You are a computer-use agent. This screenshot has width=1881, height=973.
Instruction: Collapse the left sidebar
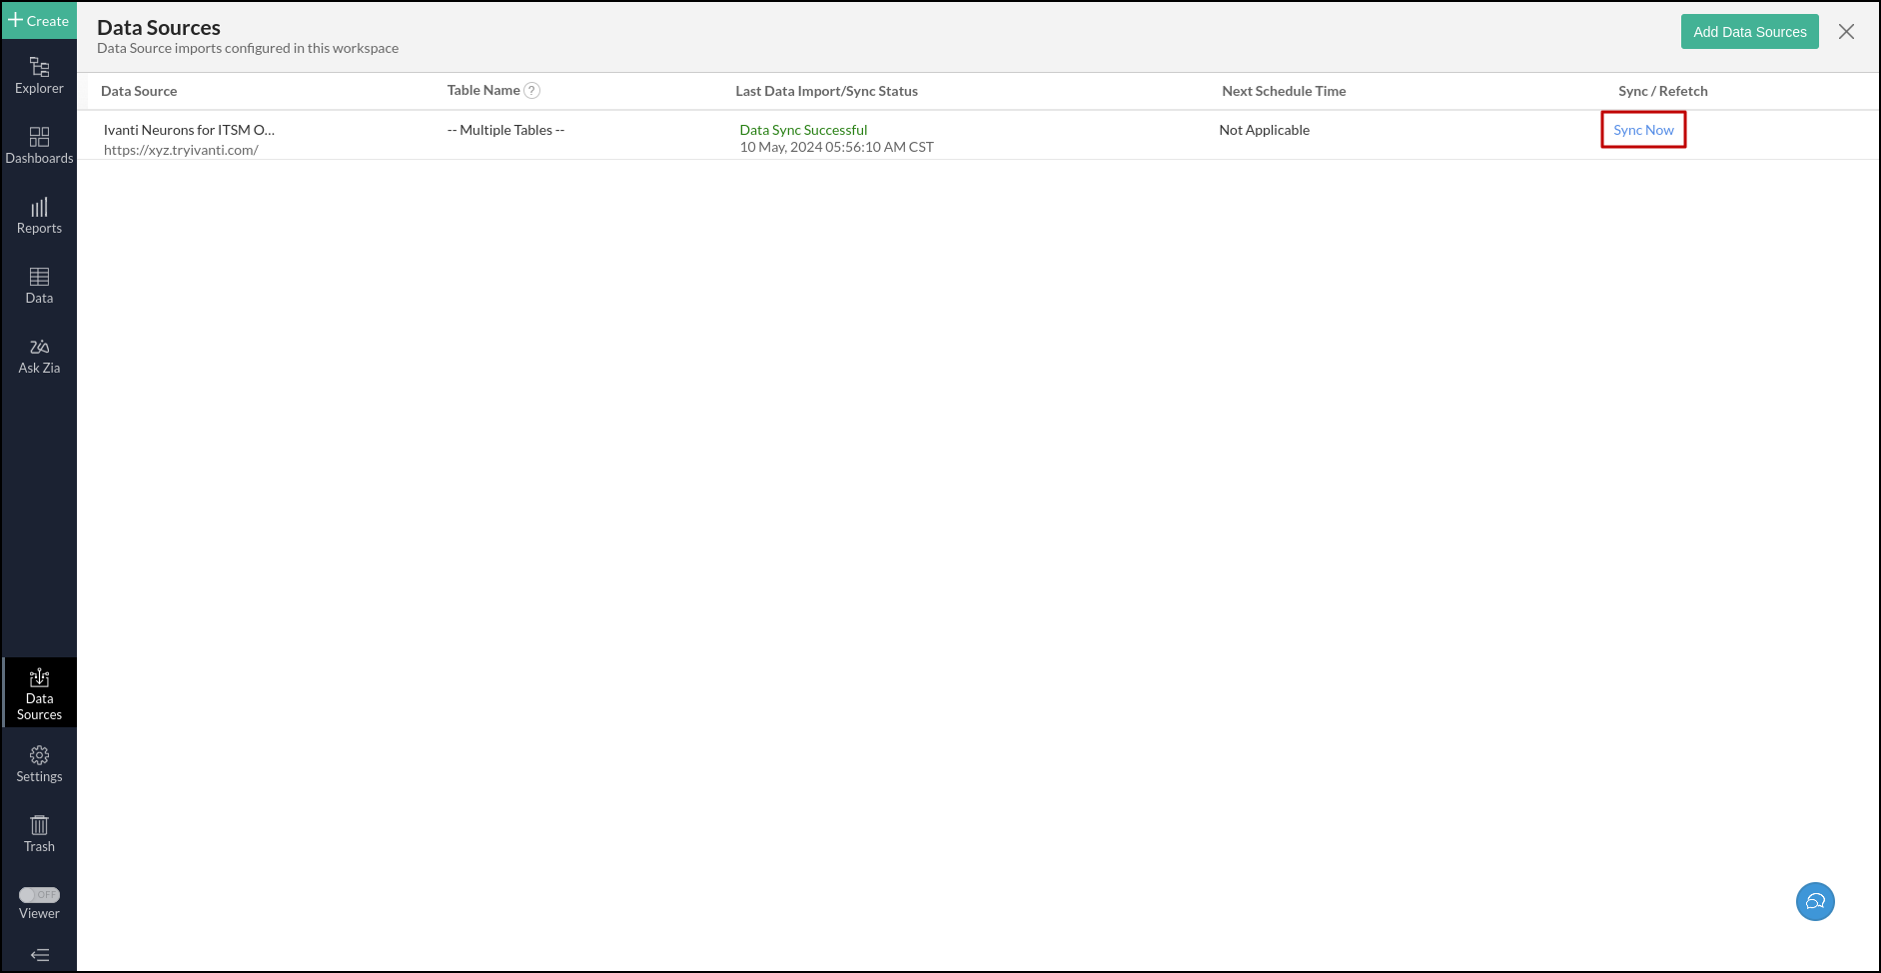[39, 955]
